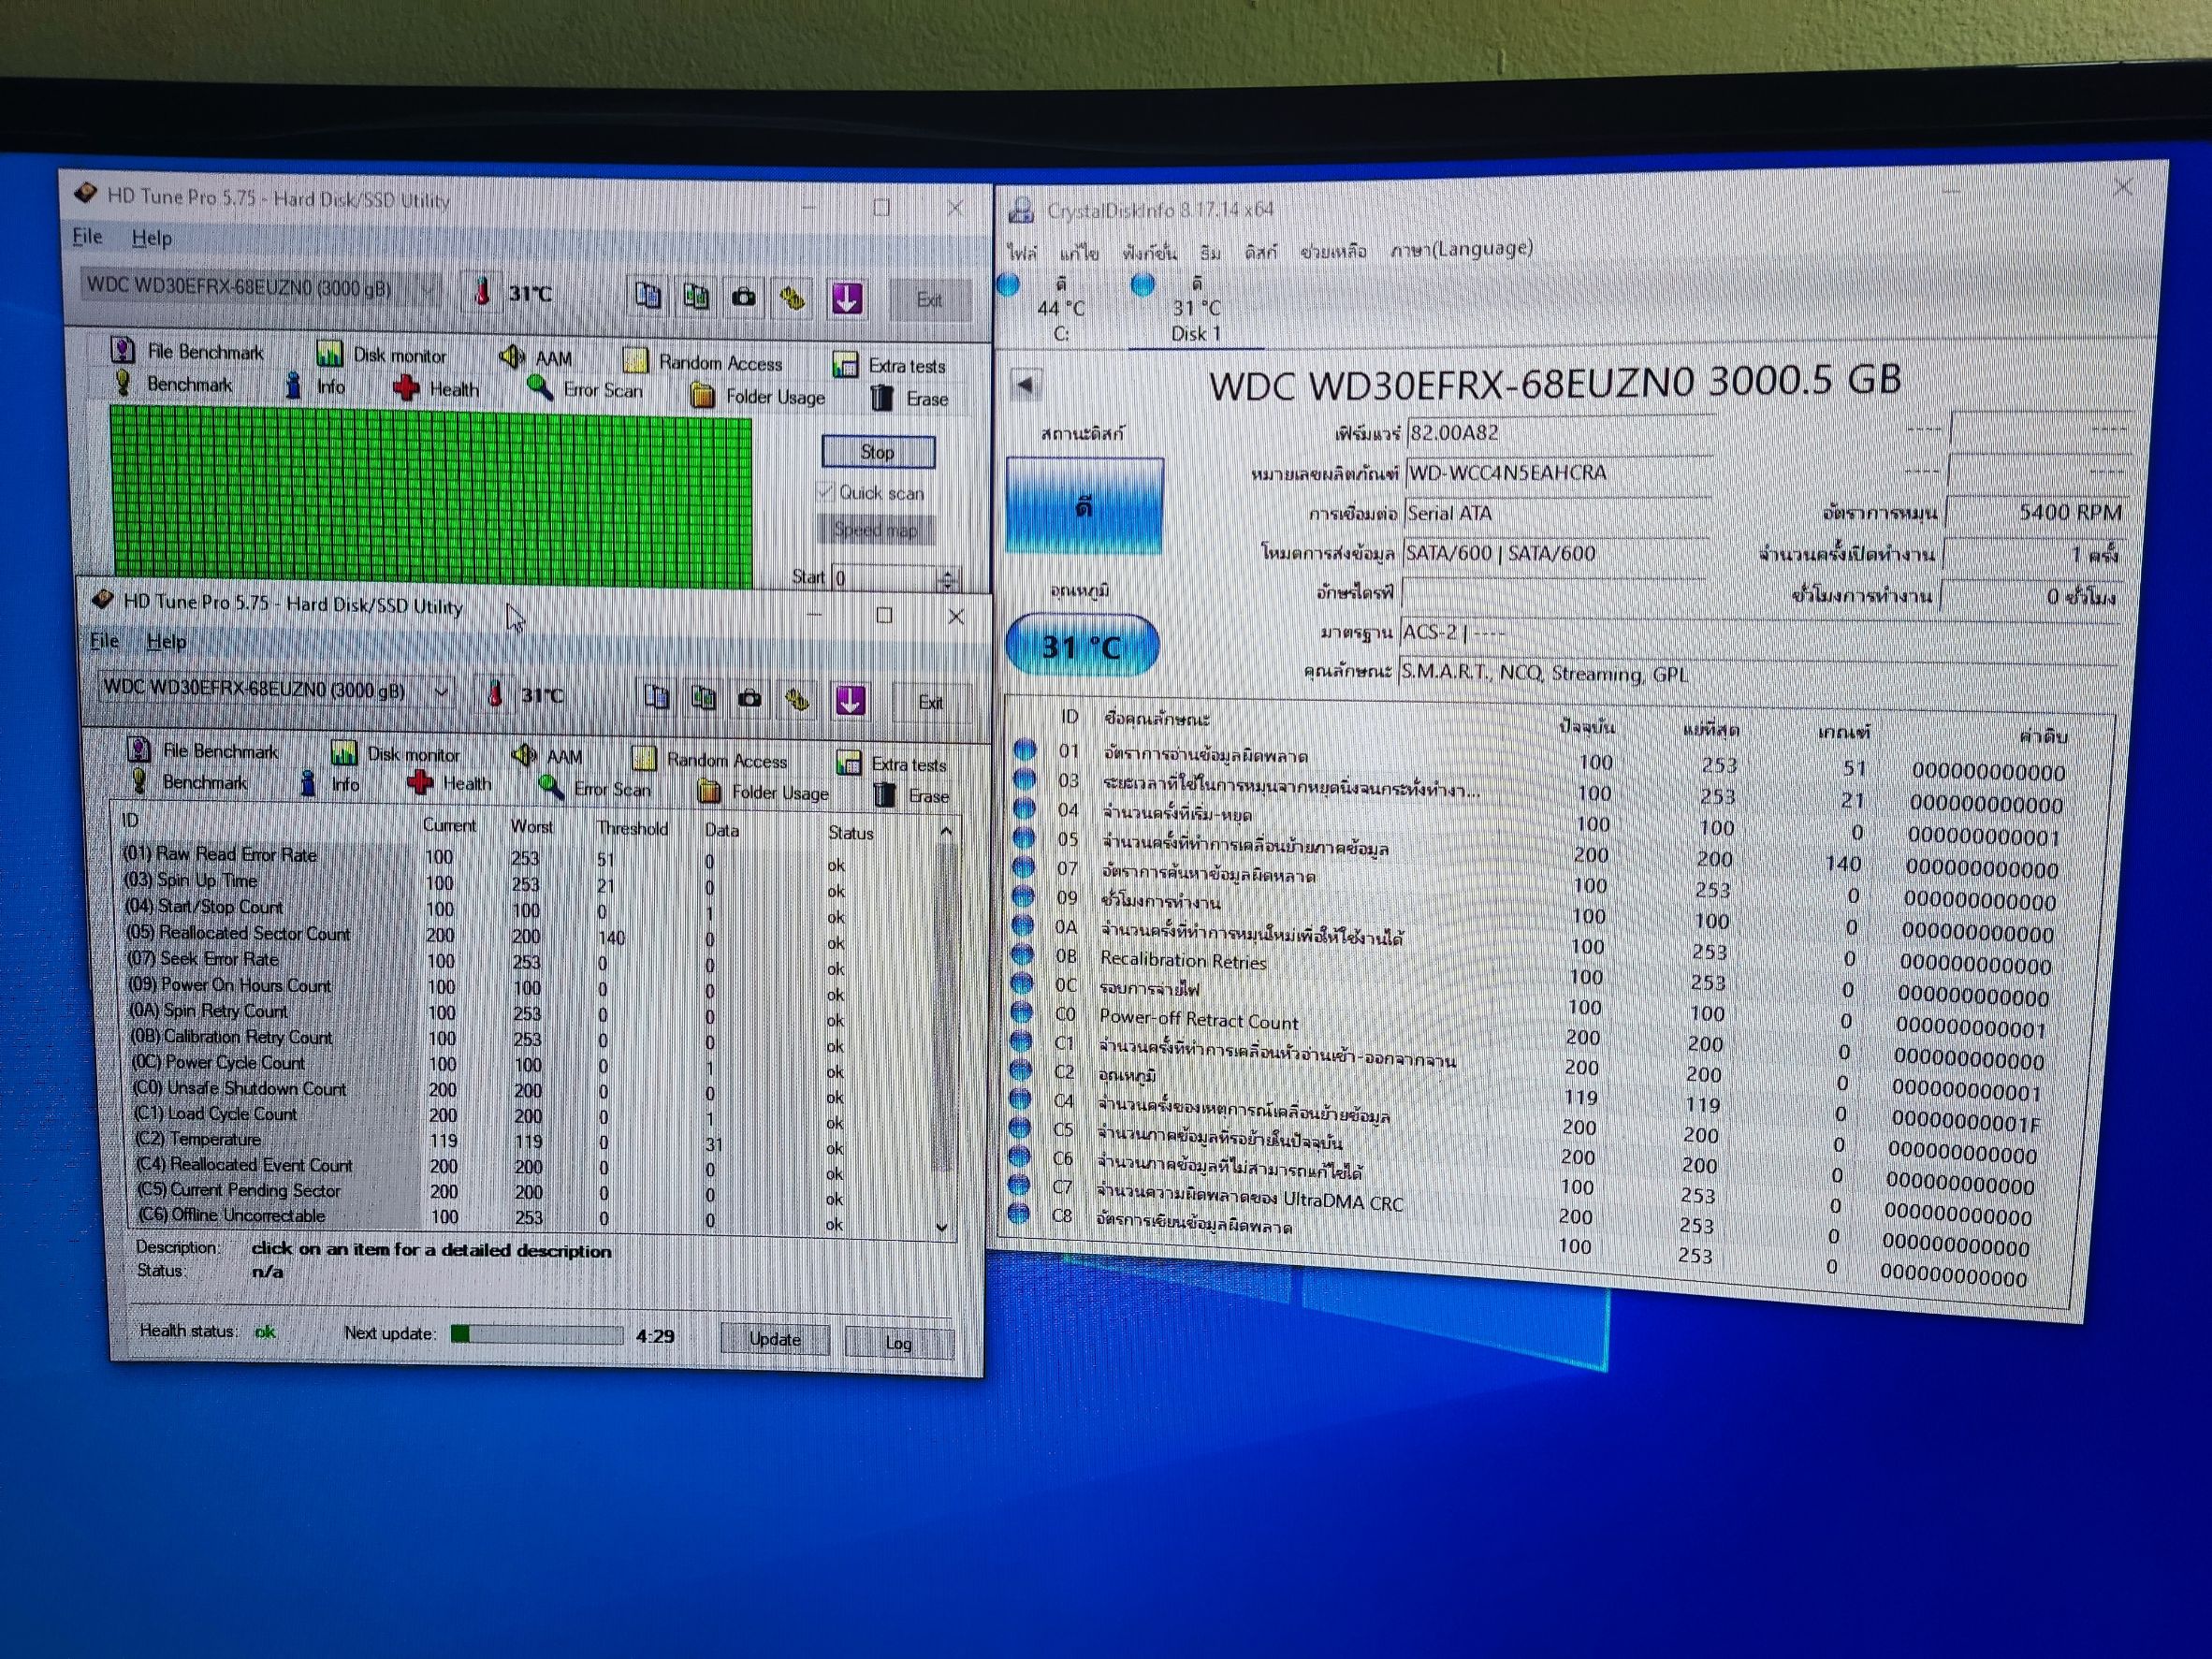Open the drive selection dropdown in back HD Tune
2212x1659 pixels.
pos(427,289)
